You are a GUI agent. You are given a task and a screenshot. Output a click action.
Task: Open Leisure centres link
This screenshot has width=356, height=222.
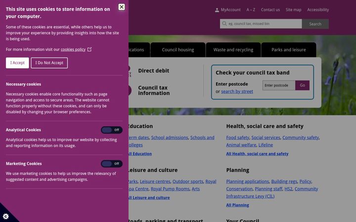[155, 182]
